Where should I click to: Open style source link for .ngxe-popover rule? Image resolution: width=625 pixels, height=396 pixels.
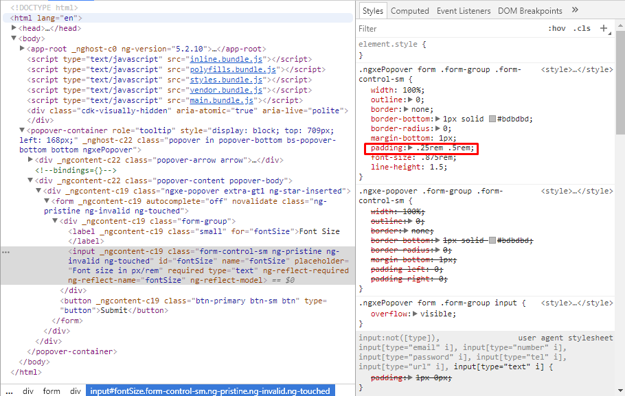click(x=577, y=191)
